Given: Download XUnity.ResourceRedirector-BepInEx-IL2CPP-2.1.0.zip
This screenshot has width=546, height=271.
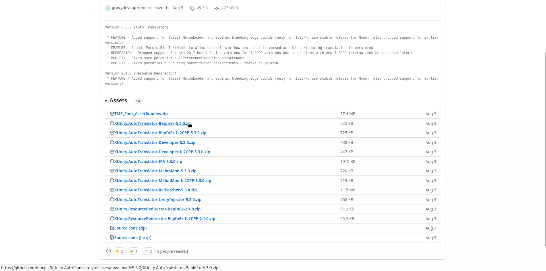Looking at the screenshot, I should coord(165,219).
